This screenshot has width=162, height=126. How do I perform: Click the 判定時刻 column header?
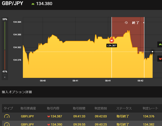(x=101, y=108)
